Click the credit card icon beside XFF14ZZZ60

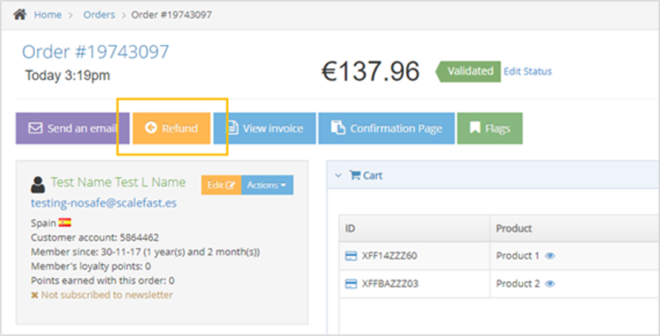coord(351,256)
